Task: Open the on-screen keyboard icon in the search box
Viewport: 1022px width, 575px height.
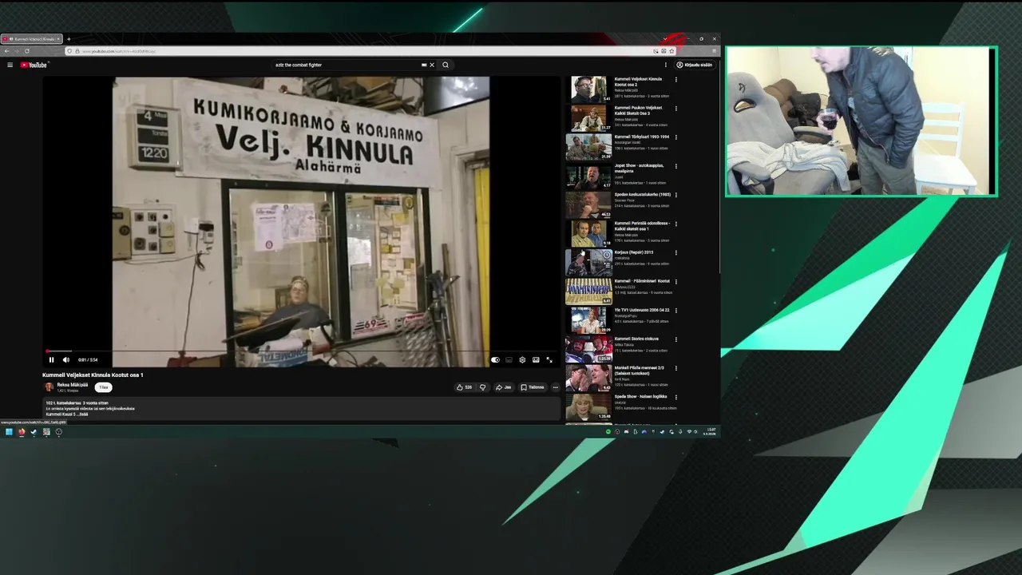Action: pyautogui.click(x=424, y=65)
